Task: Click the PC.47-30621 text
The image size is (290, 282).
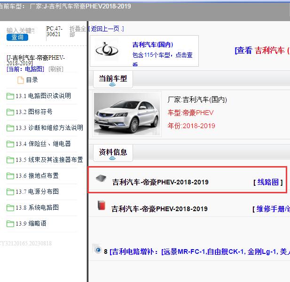Action: click(x=55, y=31)
